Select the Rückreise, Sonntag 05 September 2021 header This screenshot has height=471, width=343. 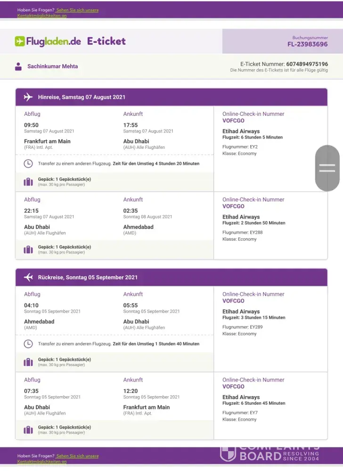pyautogui.click(x=88, y=277)
